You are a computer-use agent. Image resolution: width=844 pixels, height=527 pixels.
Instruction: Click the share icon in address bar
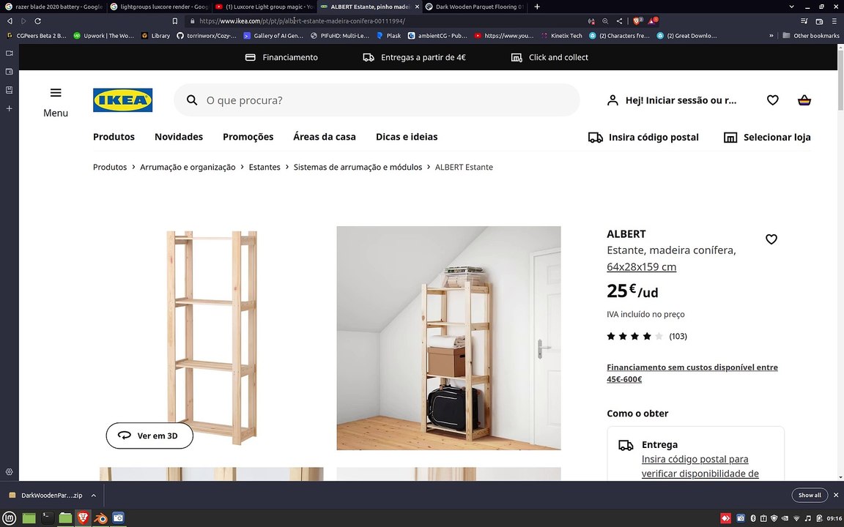(x=619, y=21)
